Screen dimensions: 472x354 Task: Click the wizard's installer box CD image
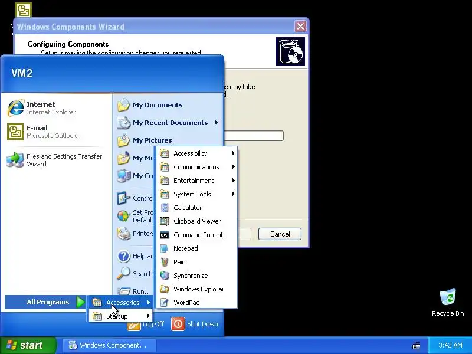(290, 51)
